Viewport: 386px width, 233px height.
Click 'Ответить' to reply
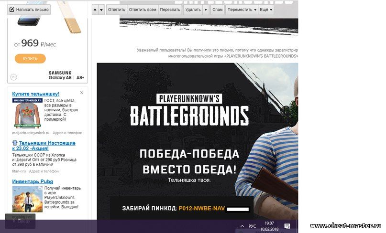pyautogui.click(x=116, y=10)
